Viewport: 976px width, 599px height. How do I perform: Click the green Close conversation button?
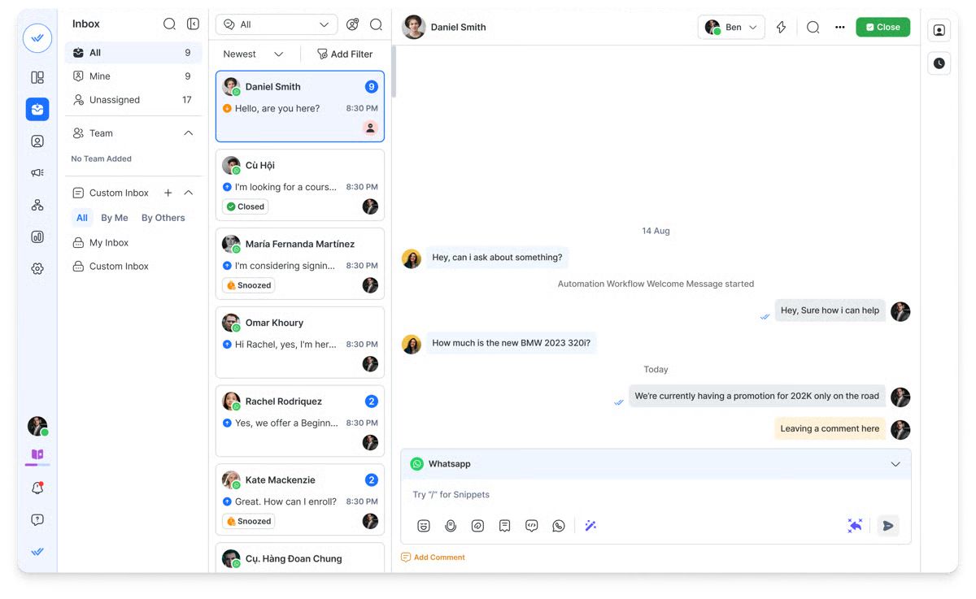[x=882, y=27]
